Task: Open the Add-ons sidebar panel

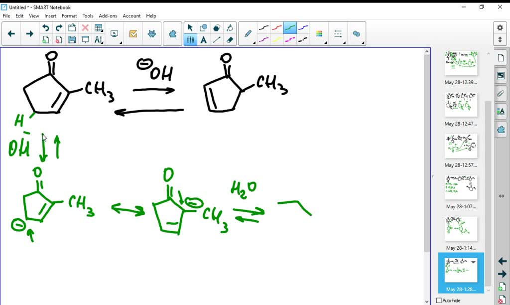Action: [x=501, y=128]
